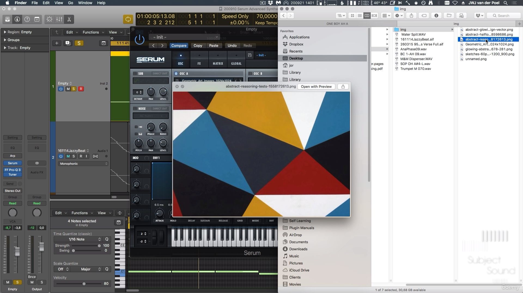Select the unnamed.png file

pos(476,59)
